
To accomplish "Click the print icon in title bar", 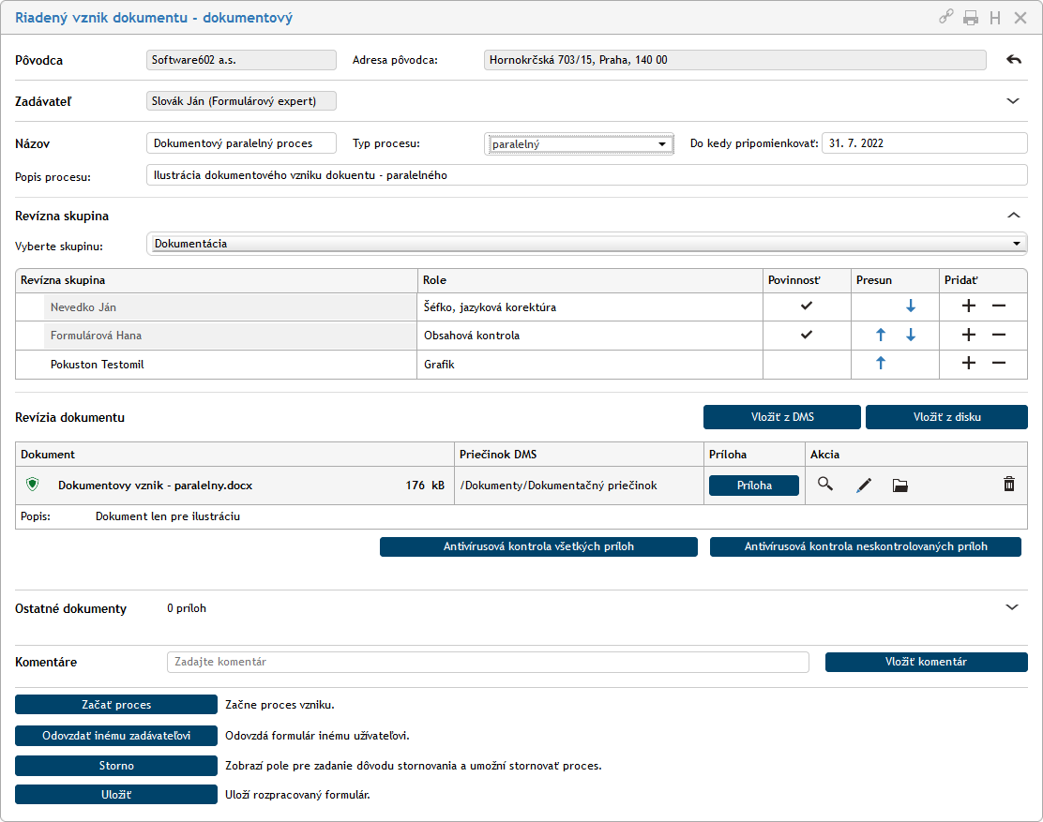I will click(971, 18).
